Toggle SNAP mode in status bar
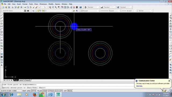The height and width of the screenshot is (97, 172). coord(24,91)
